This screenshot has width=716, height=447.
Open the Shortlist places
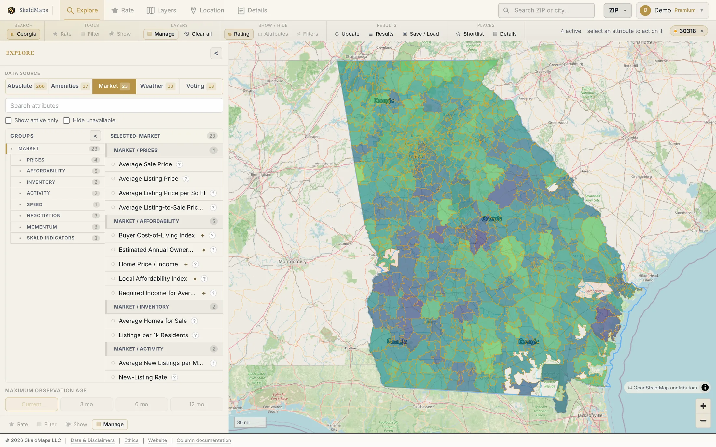[x=470, y=34]
